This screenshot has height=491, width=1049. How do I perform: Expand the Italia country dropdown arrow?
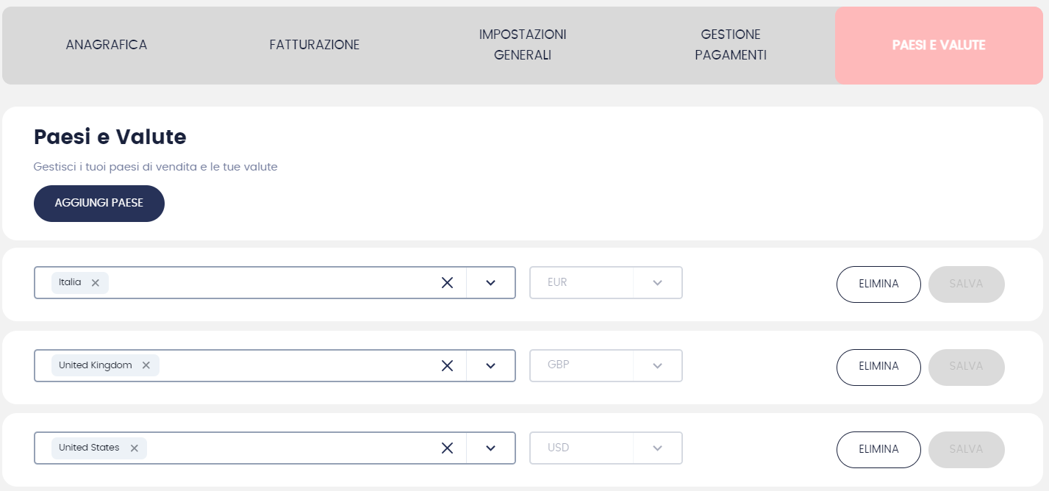[x=491, y=283]
